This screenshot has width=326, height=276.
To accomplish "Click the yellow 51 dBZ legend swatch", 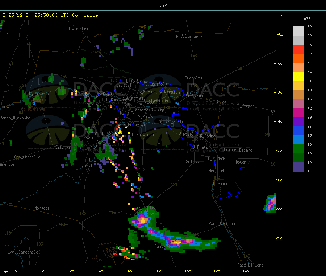I will pos(298,77).
